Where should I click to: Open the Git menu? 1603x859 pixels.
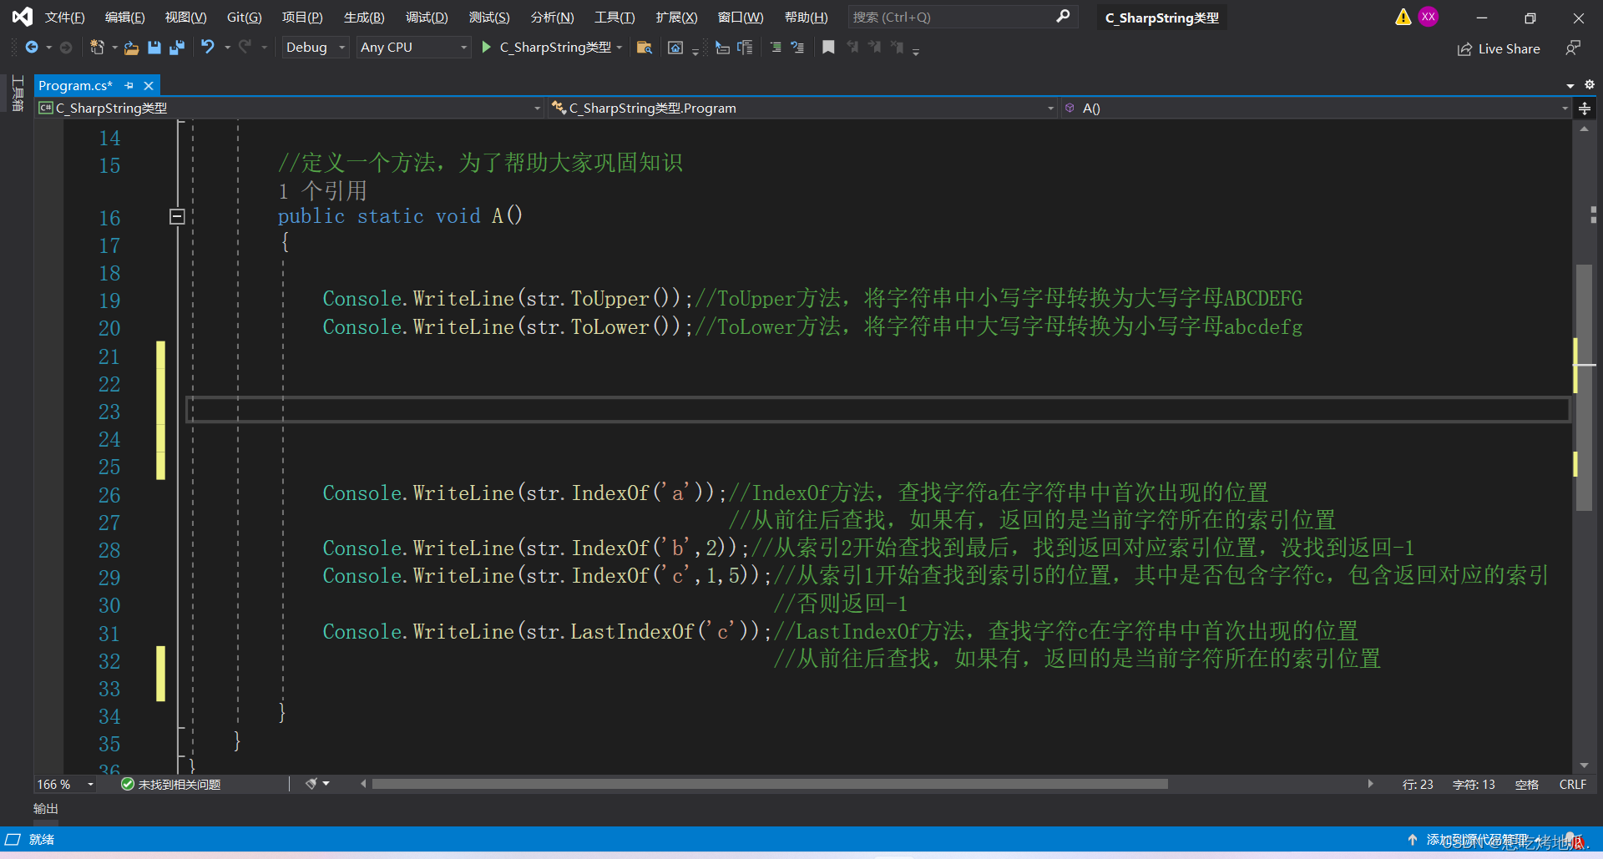tap(243, 17)
